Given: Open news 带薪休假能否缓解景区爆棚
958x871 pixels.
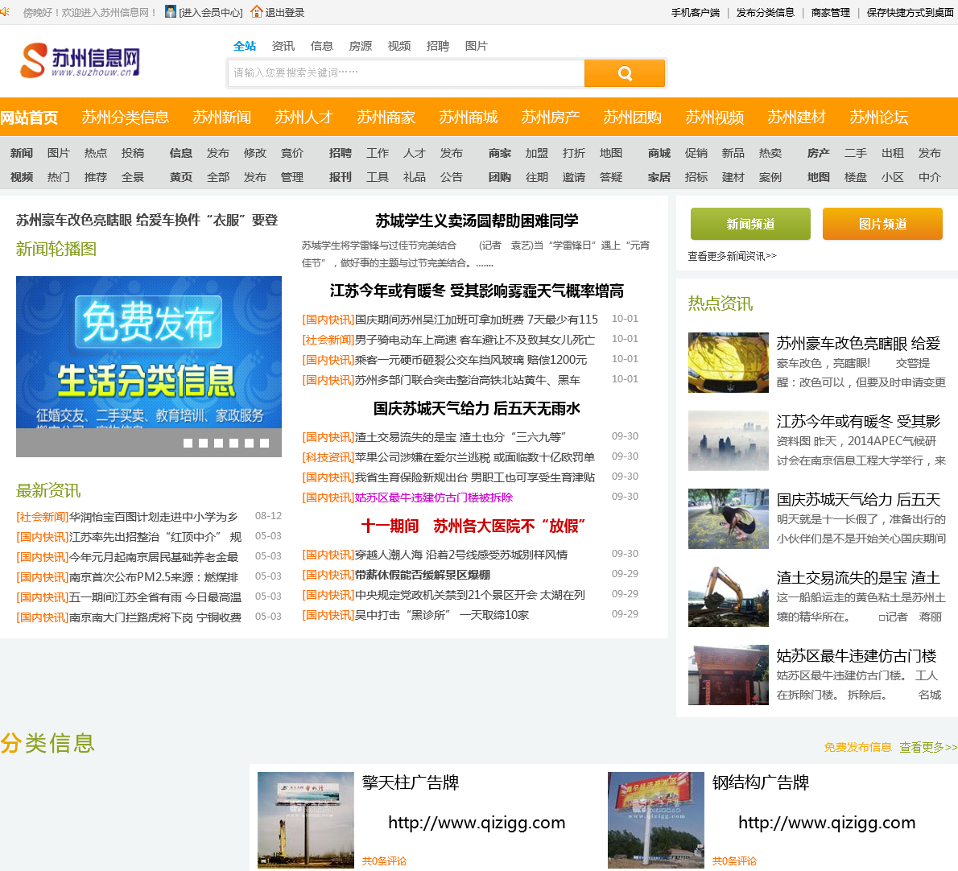Looking at the screenshot, I should 423,575.
